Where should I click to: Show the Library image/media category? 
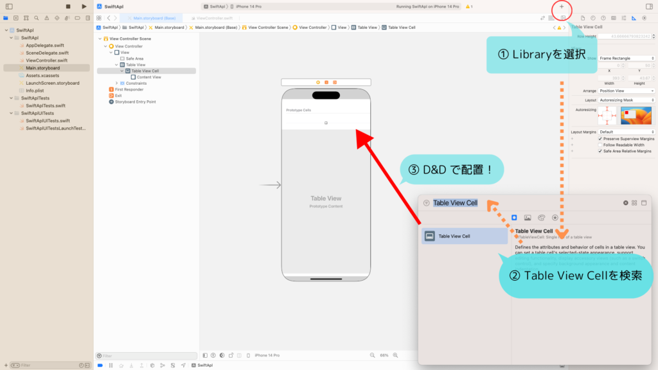(x=528, y=218)
